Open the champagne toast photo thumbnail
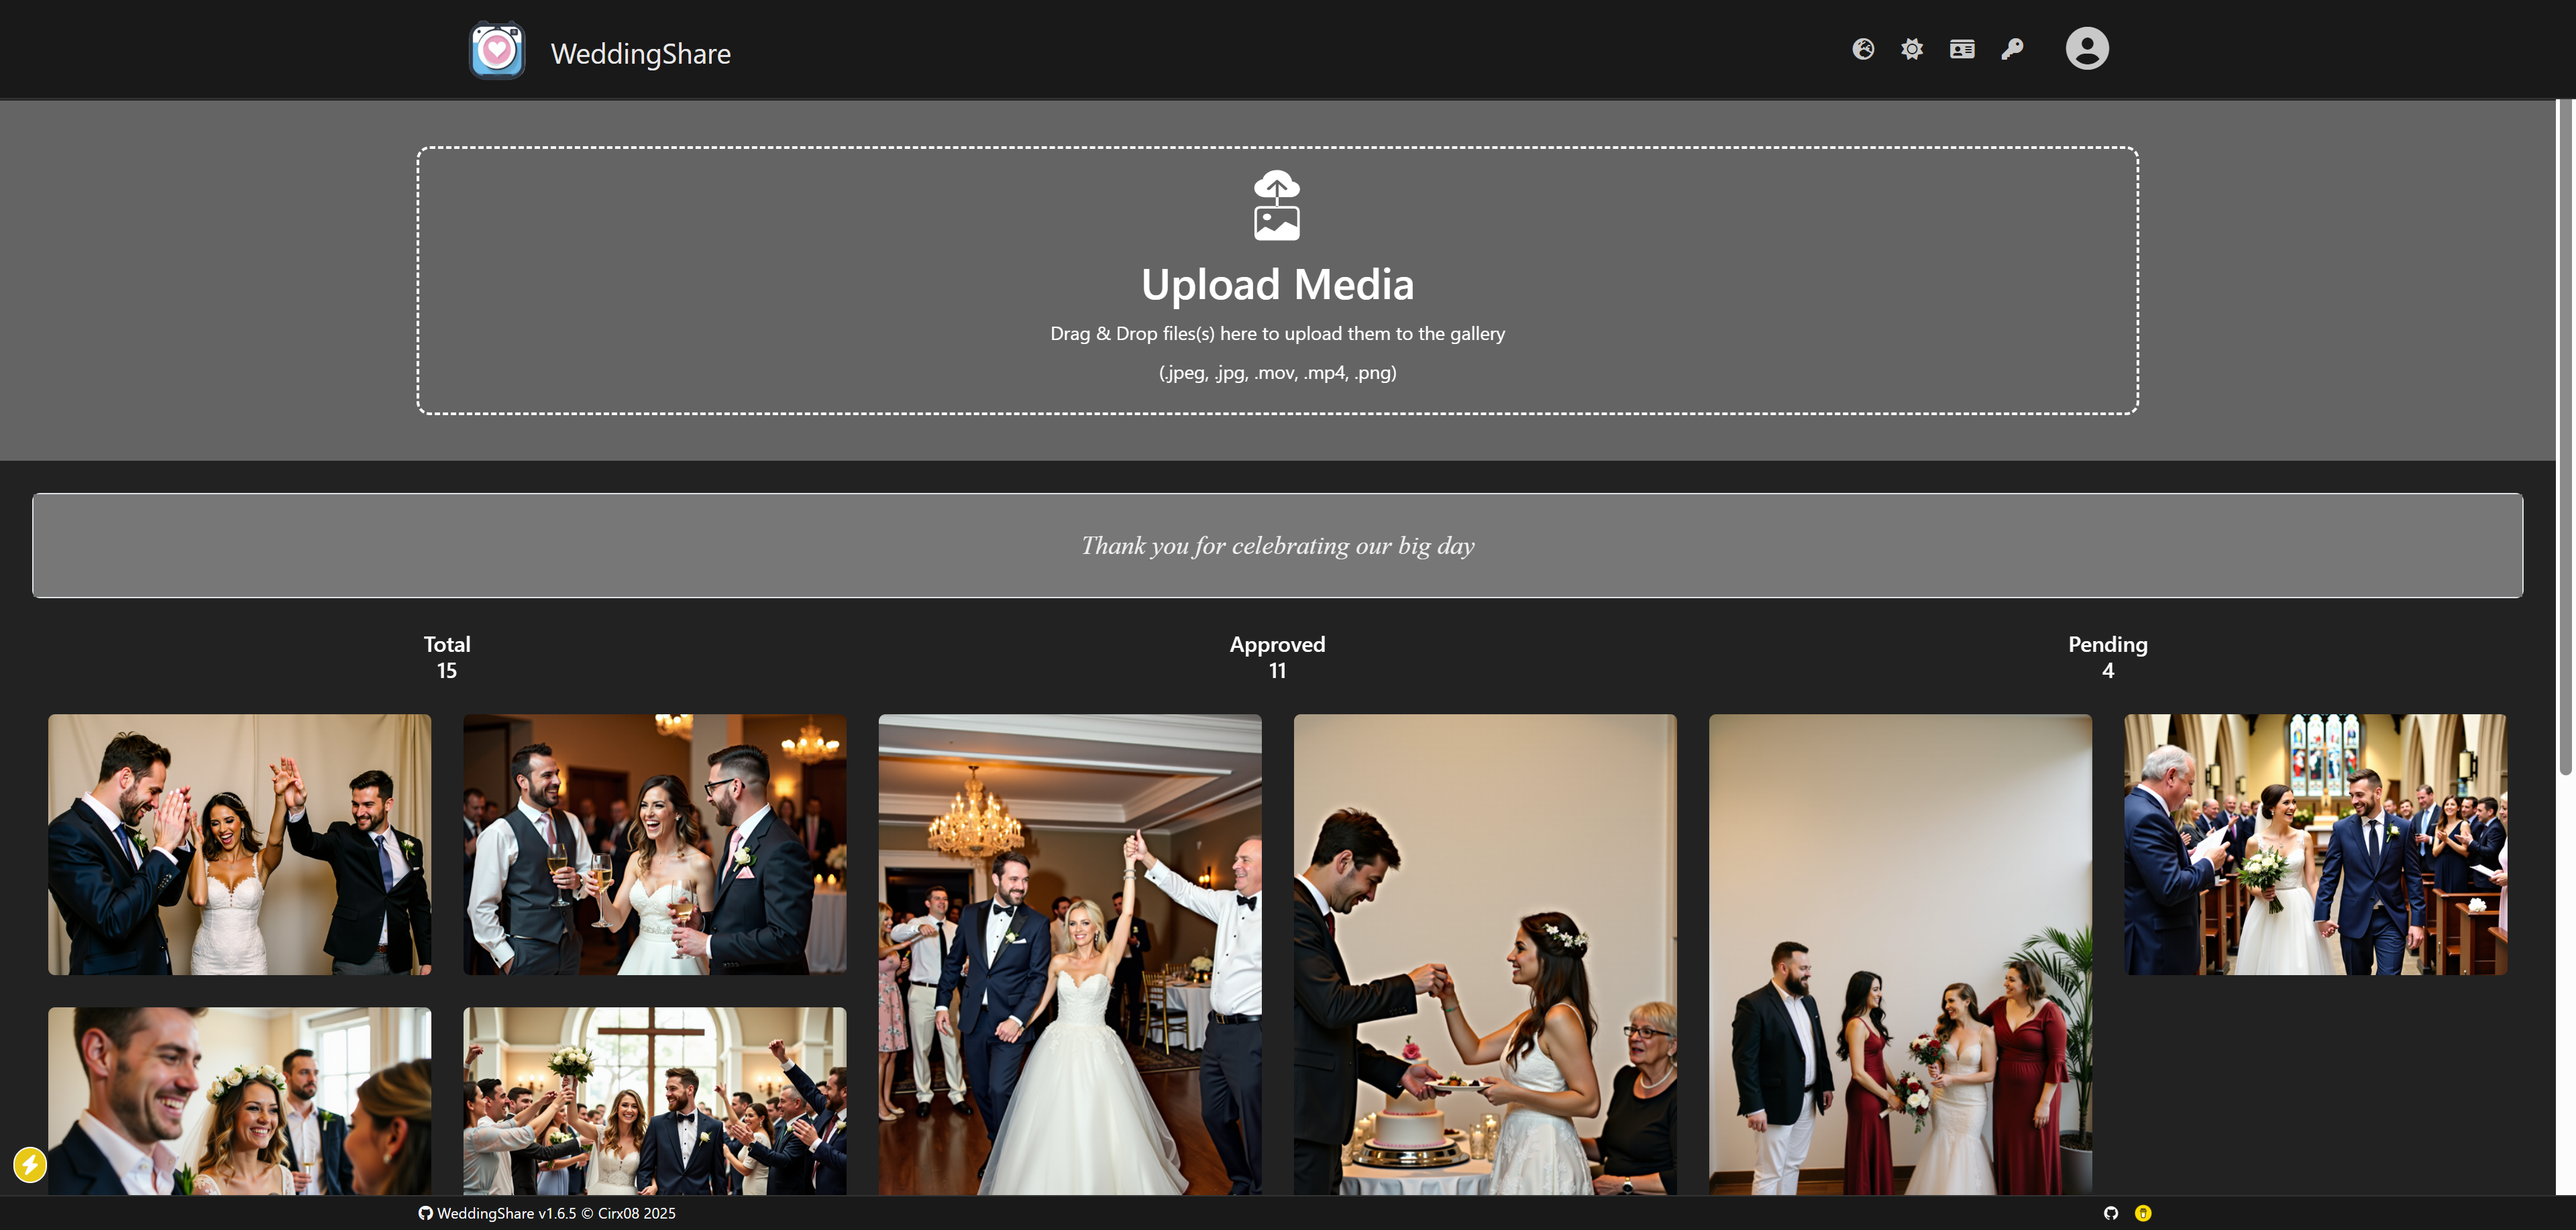This screenshot has width=2576, height=1230. 654,844
